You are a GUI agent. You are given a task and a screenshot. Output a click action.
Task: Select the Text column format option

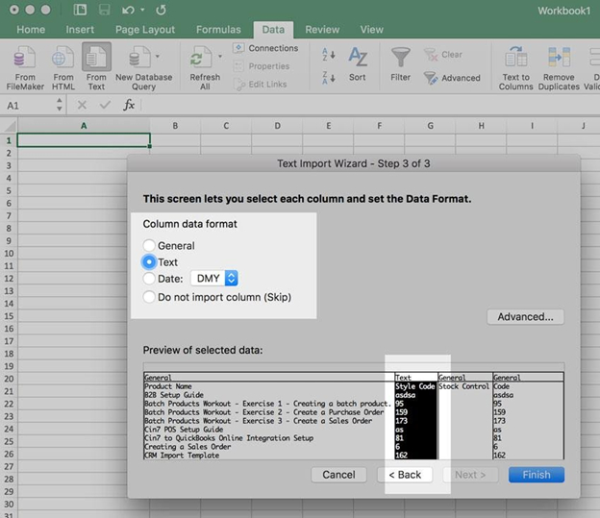[x=149, y=262]
